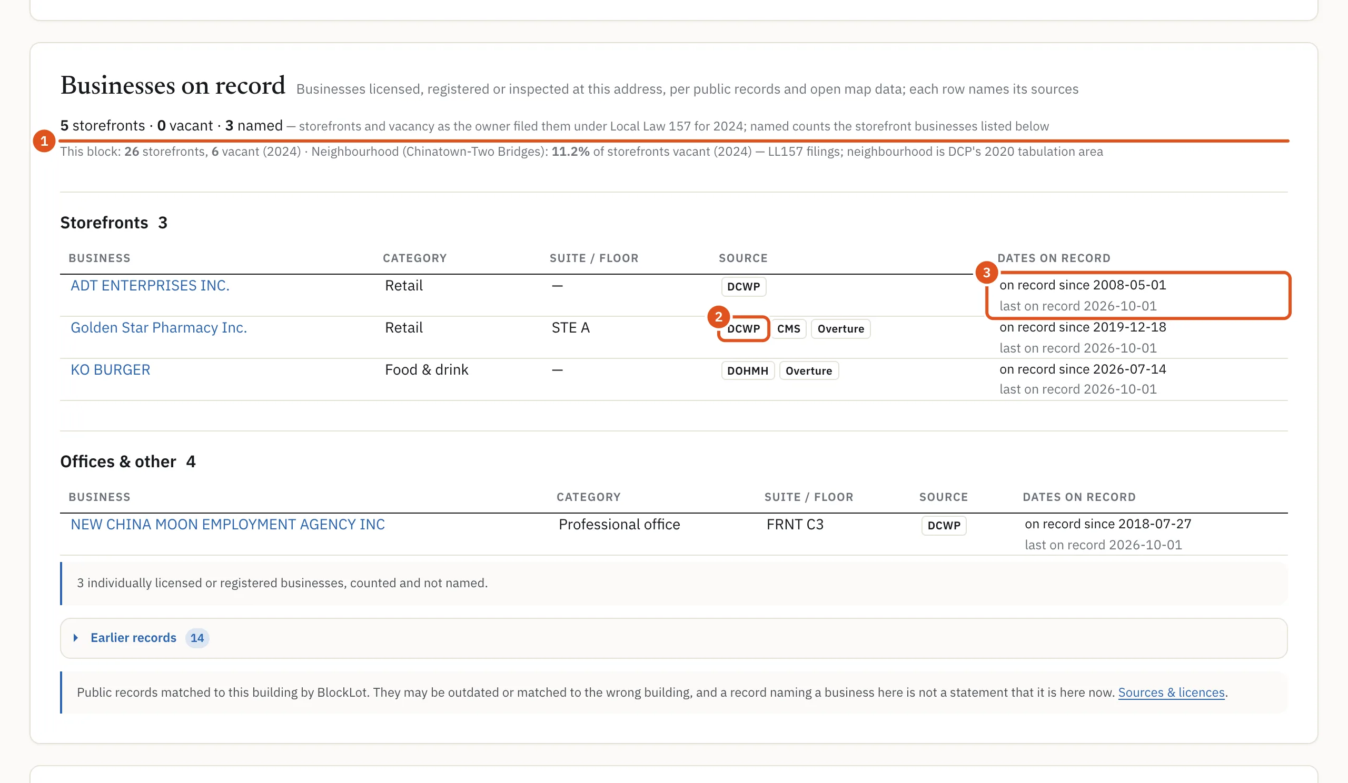The width and height of the screenshot is (1348, 783).
Task: Click Overture tag in Golden Star Pharmacy row
Action: [x=840, y=329]
